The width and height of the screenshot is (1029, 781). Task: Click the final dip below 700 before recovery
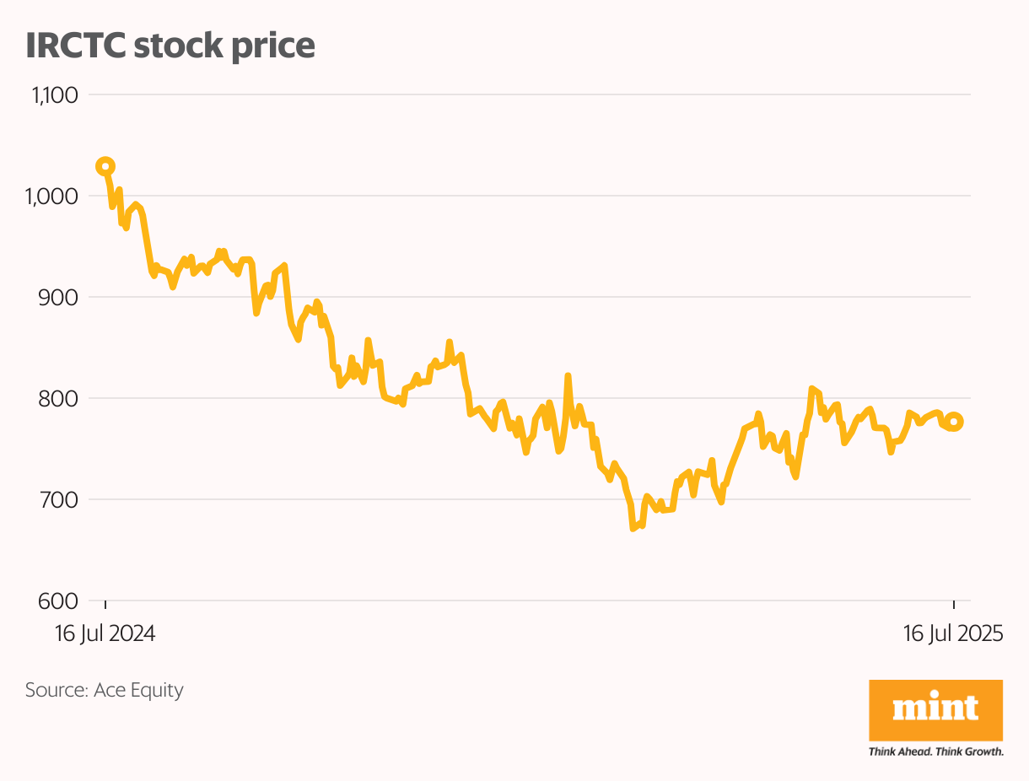721,502
